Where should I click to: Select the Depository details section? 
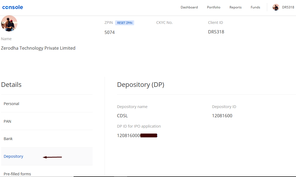pyautogui.click(x=47, y=156)
